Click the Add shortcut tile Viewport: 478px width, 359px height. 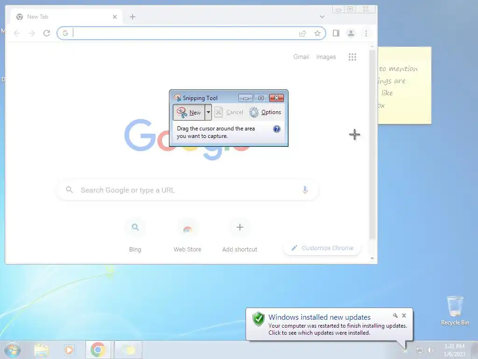tap(239, 236)
